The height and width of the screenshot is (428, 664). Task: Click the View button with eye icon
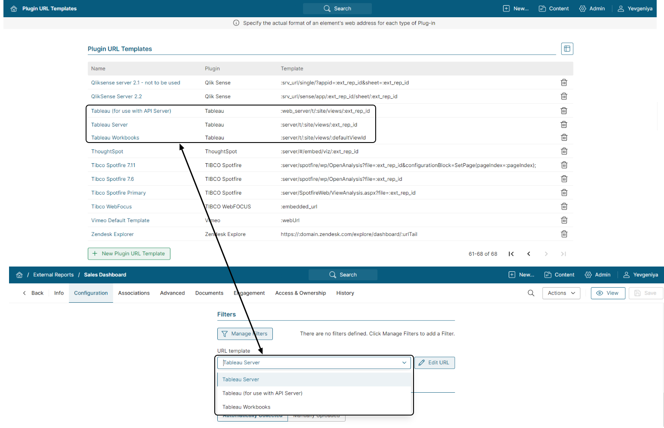pyautogui.click(x=608, y=293)
